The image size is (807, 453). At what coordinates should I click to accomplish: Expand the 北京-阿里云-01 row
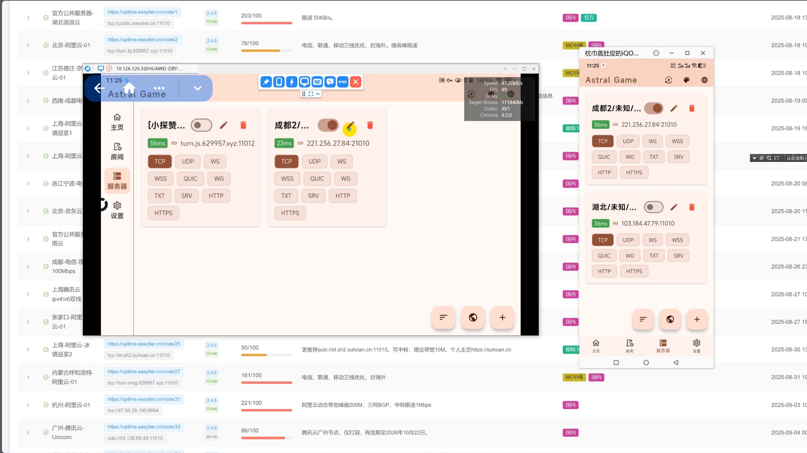[28, 45]
